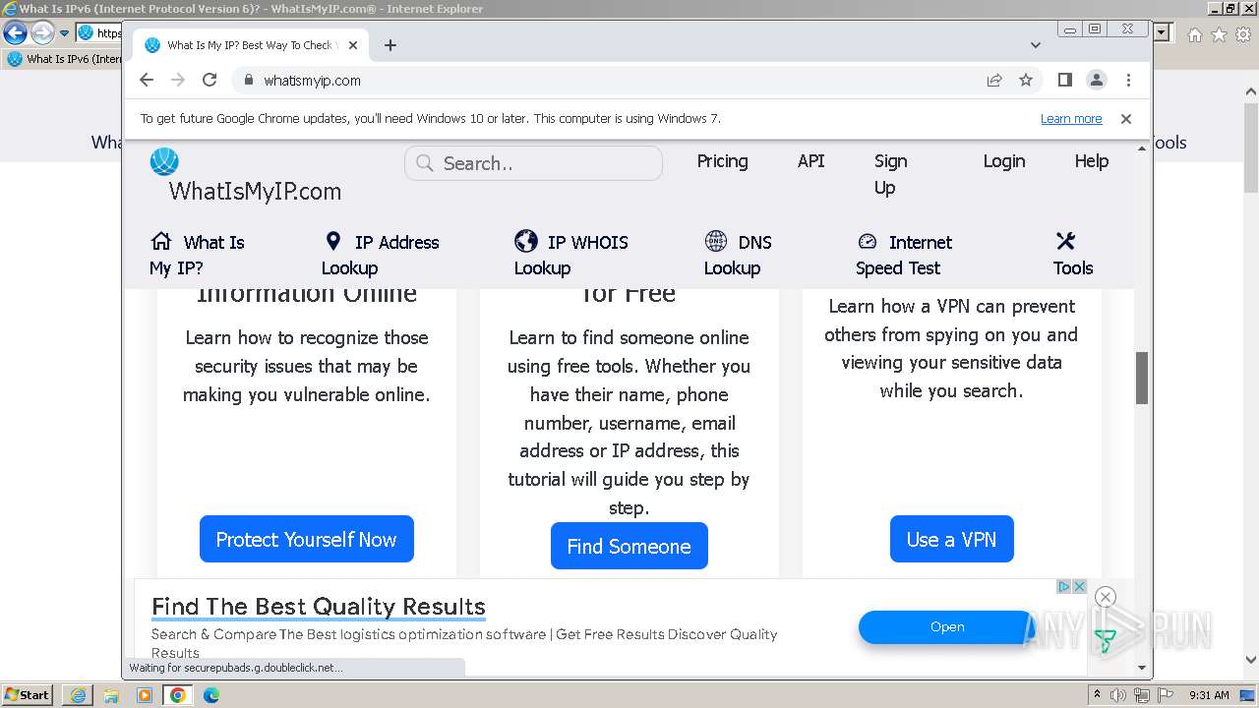Image resolution: width=1259 pixels, height=708 pixels.
Task: Open the Internet Explorer favorites star
Action: click(x=1219, y=34)
